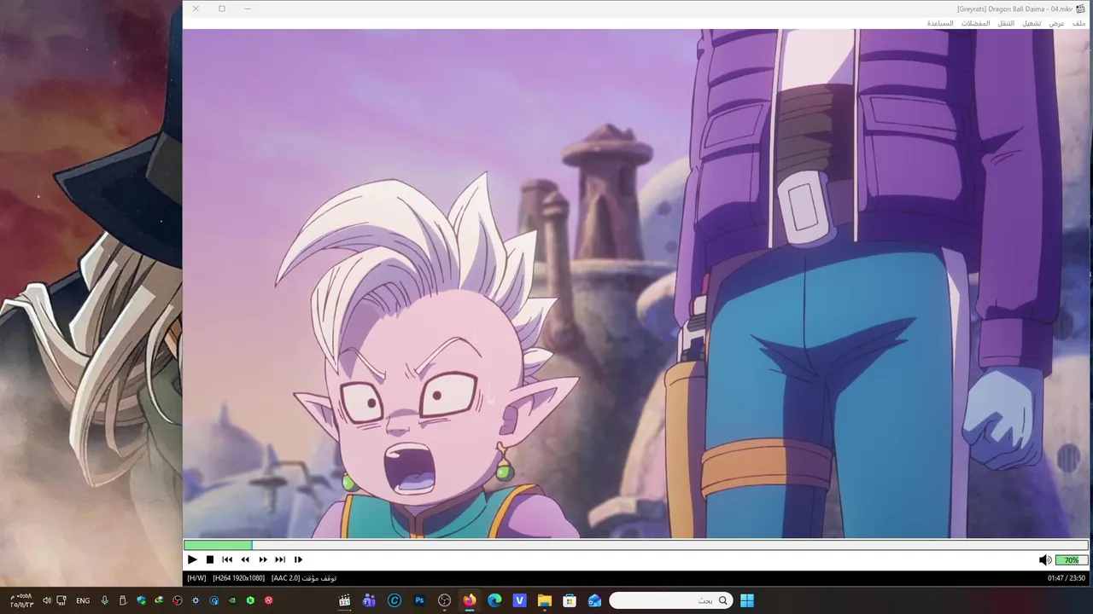
Task: Open Photoshop from the taskbar
Action: point(419,600)
